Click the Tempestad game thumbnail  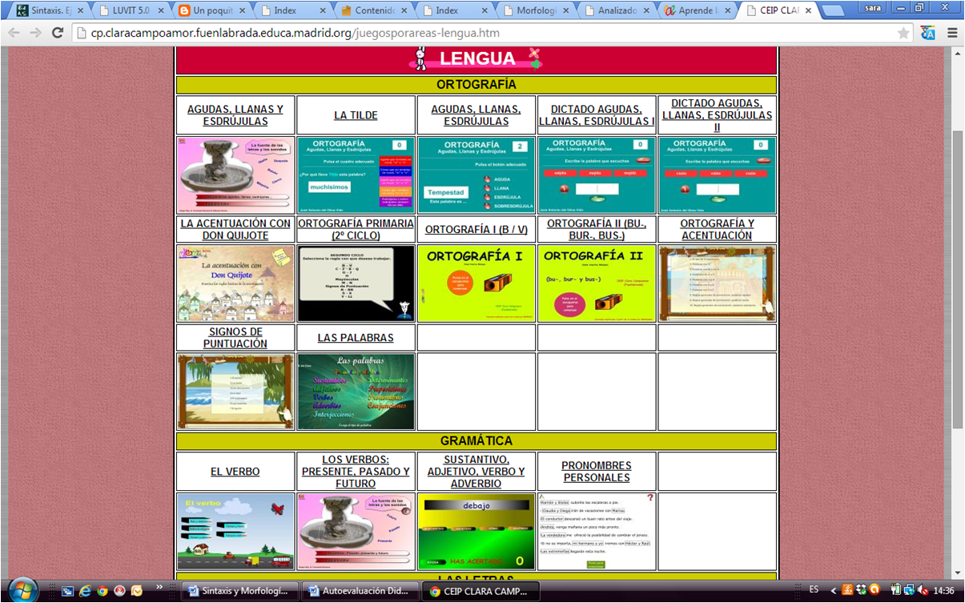tap(476, 175)
